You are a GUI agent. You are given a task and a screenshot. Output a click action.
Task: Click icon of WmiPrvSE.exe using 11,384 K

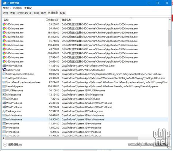(x=4, y=66)
